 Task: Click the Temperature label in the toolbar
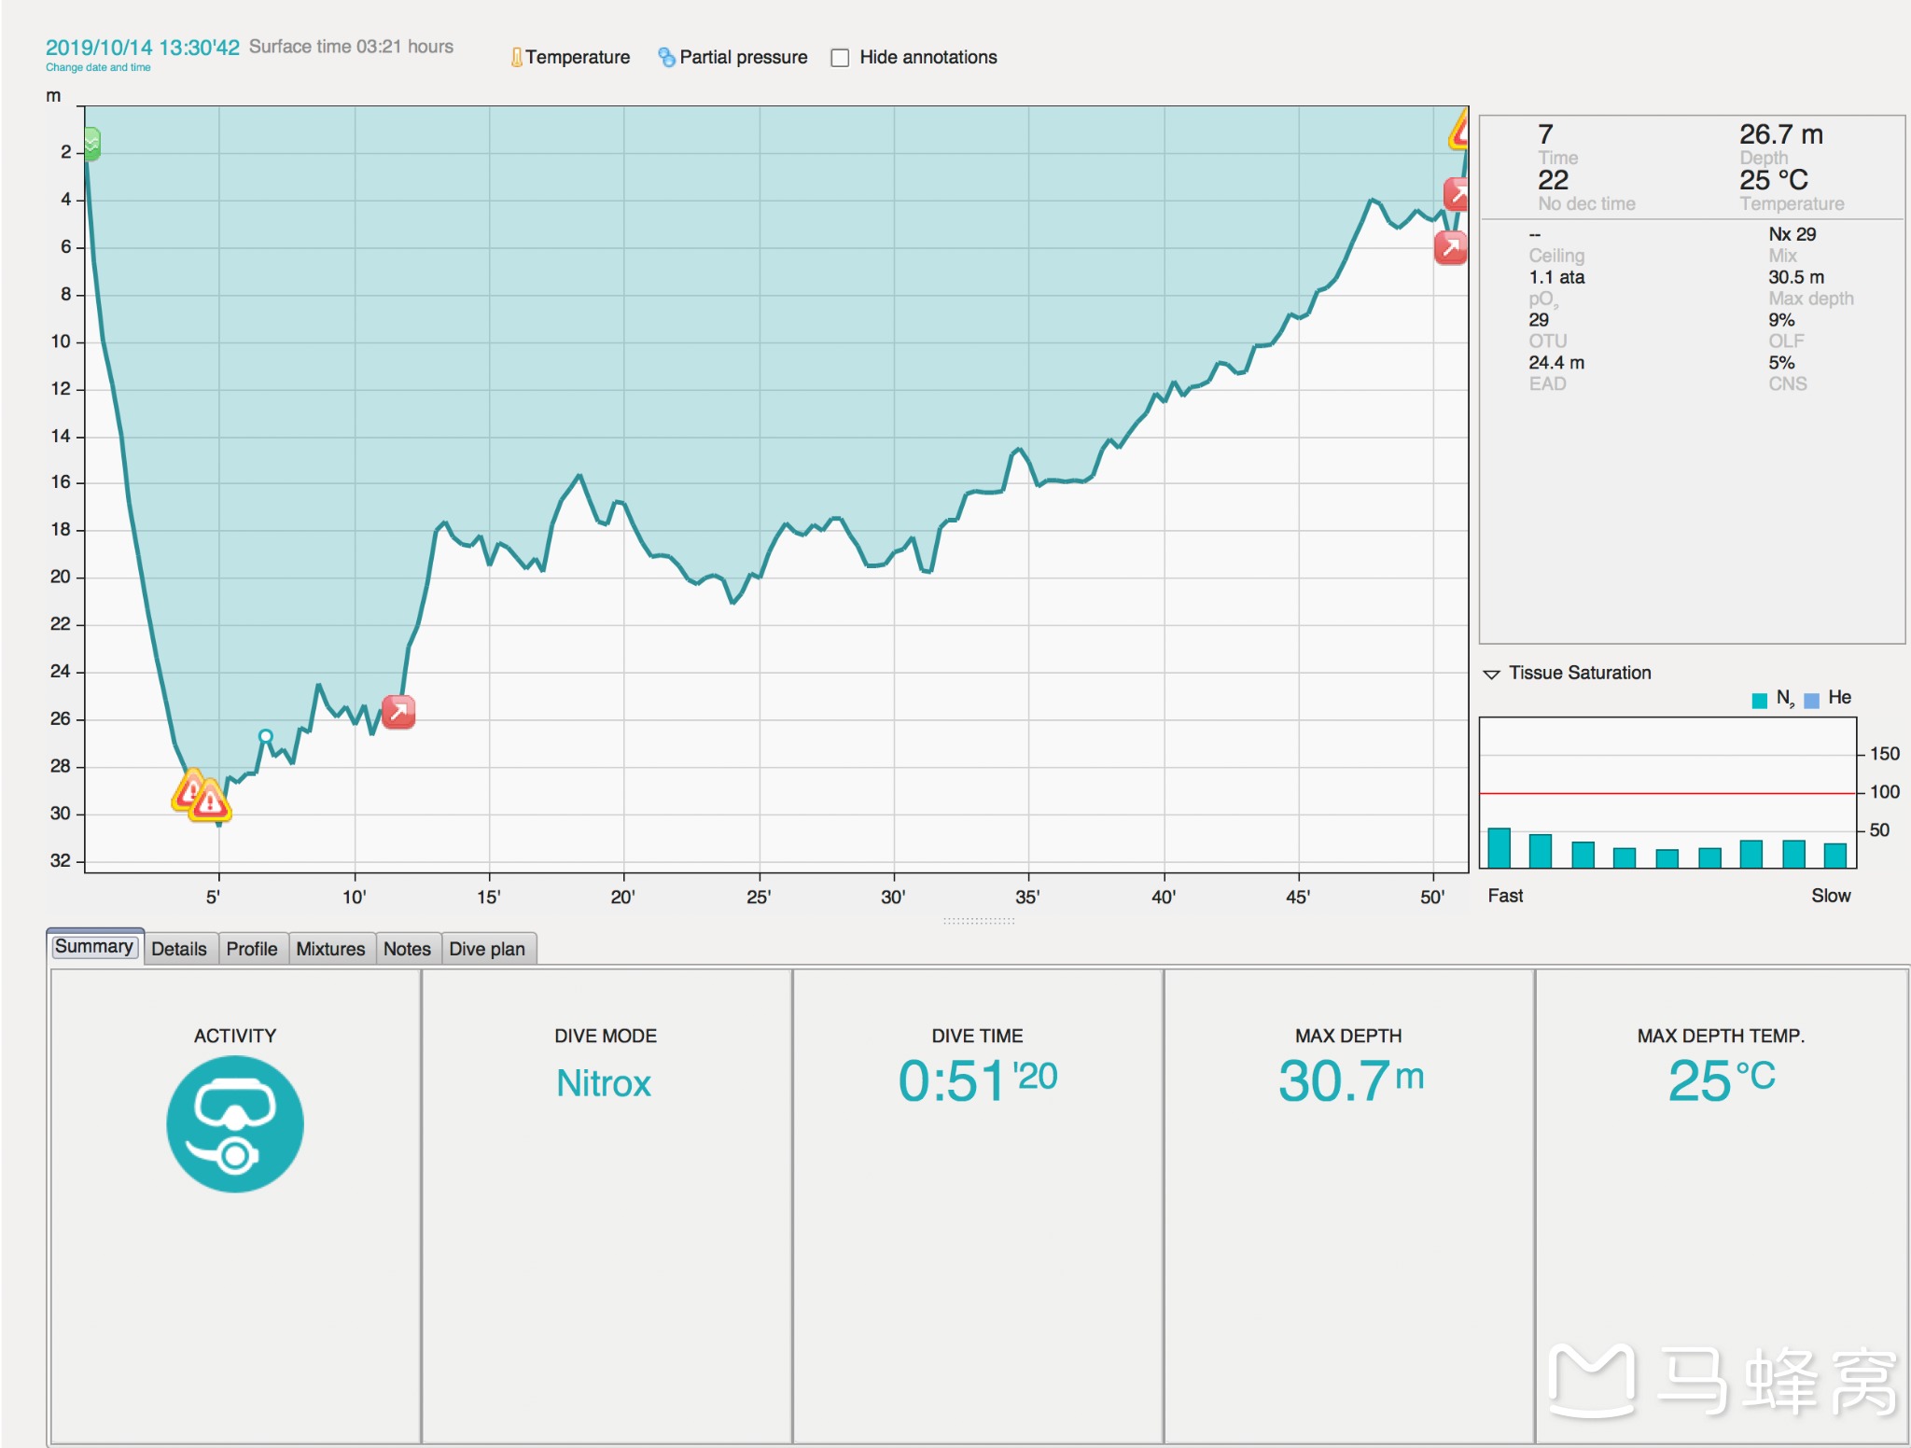tap(578, 58)
